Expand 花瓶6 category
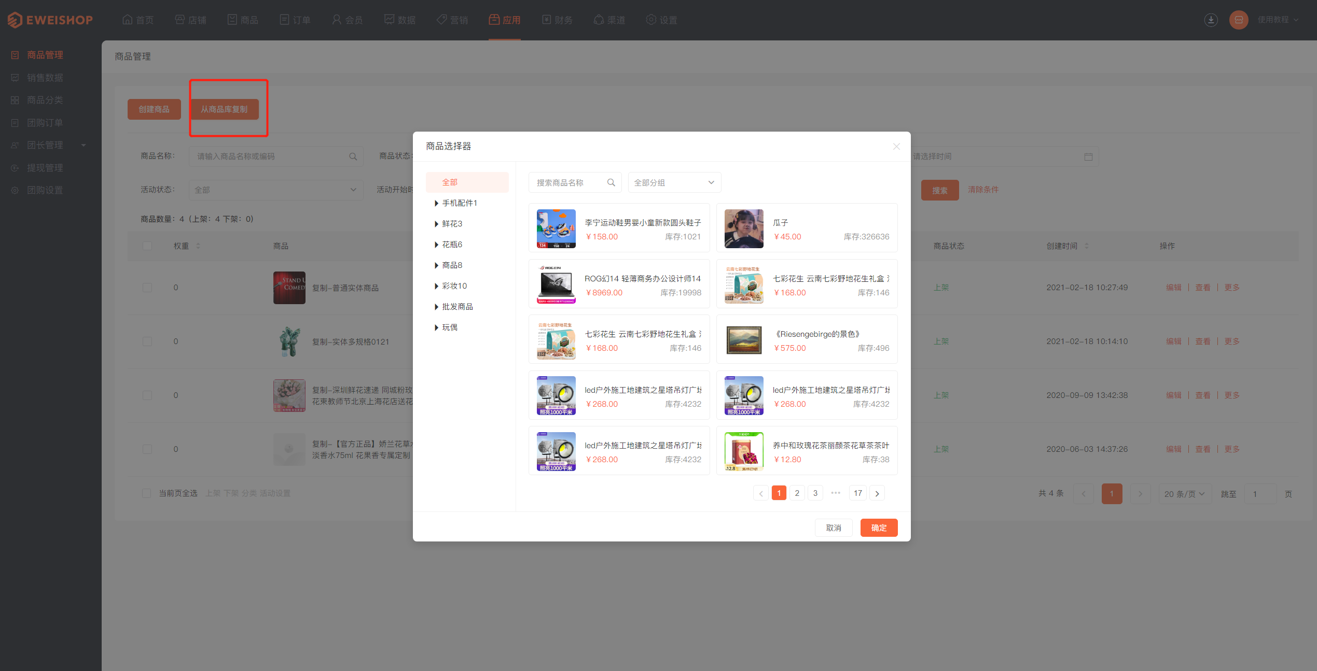The width and height of the screenshot is (1317, 671). (x=436, y=245)
